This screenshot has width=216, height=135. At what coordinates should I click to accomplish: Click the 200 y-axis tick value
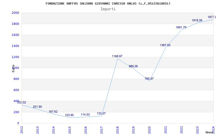click(x=16, y=112)
